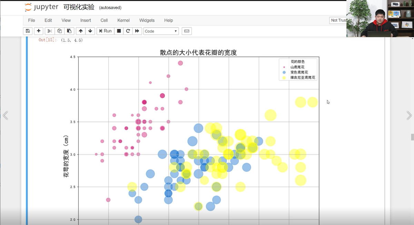The image size is (414, 225).
Task: Click the Not Trusted notebook button
Action: tap(338, 20)
